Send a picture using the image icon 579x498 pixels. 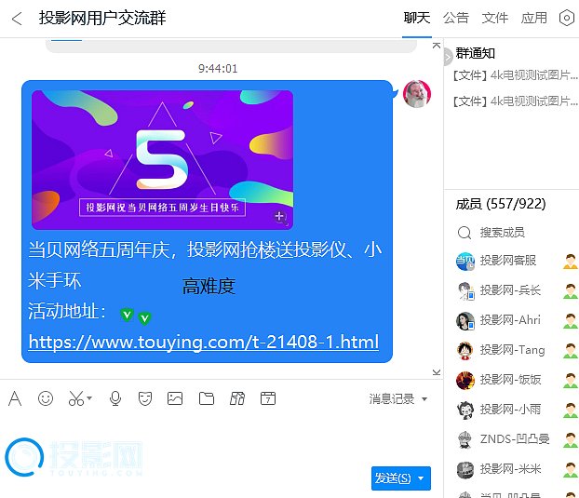coord(175,398)
